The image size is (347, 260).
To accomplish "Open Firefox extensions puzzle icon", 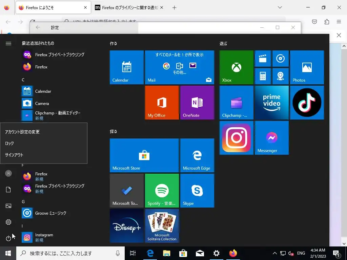I will point(327,22).
